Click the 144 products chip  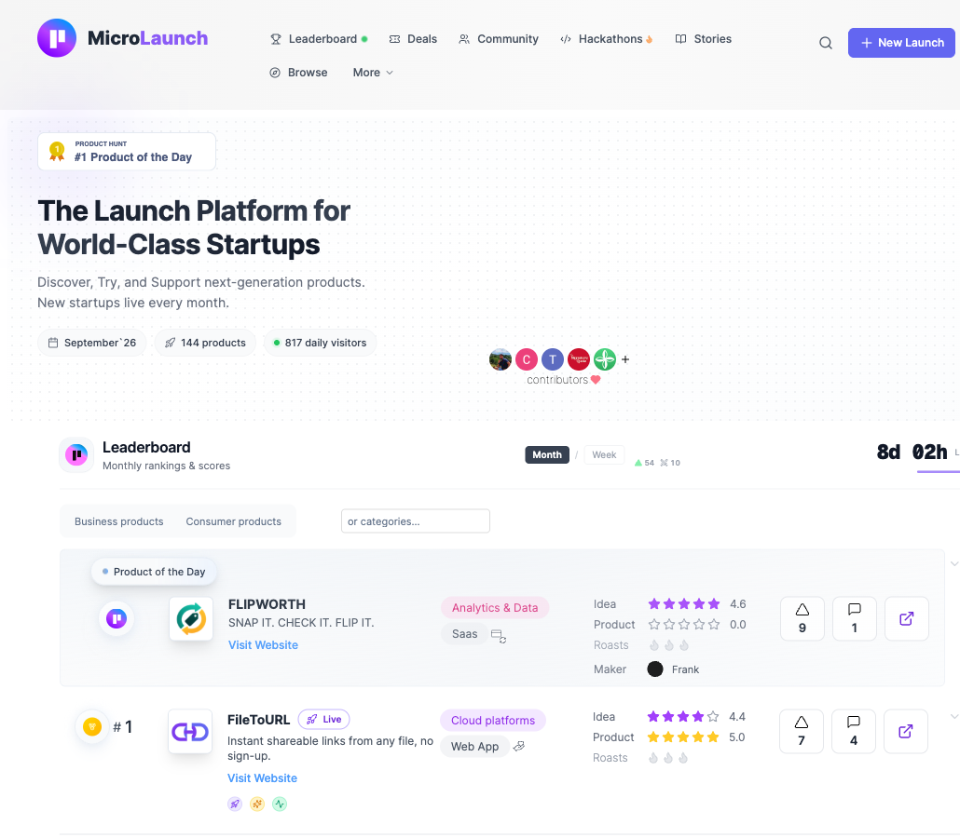click(x=205, y=343)
